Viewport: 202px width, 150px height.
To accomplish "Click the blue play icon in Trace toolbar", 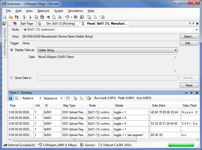I will coord(10,98).
